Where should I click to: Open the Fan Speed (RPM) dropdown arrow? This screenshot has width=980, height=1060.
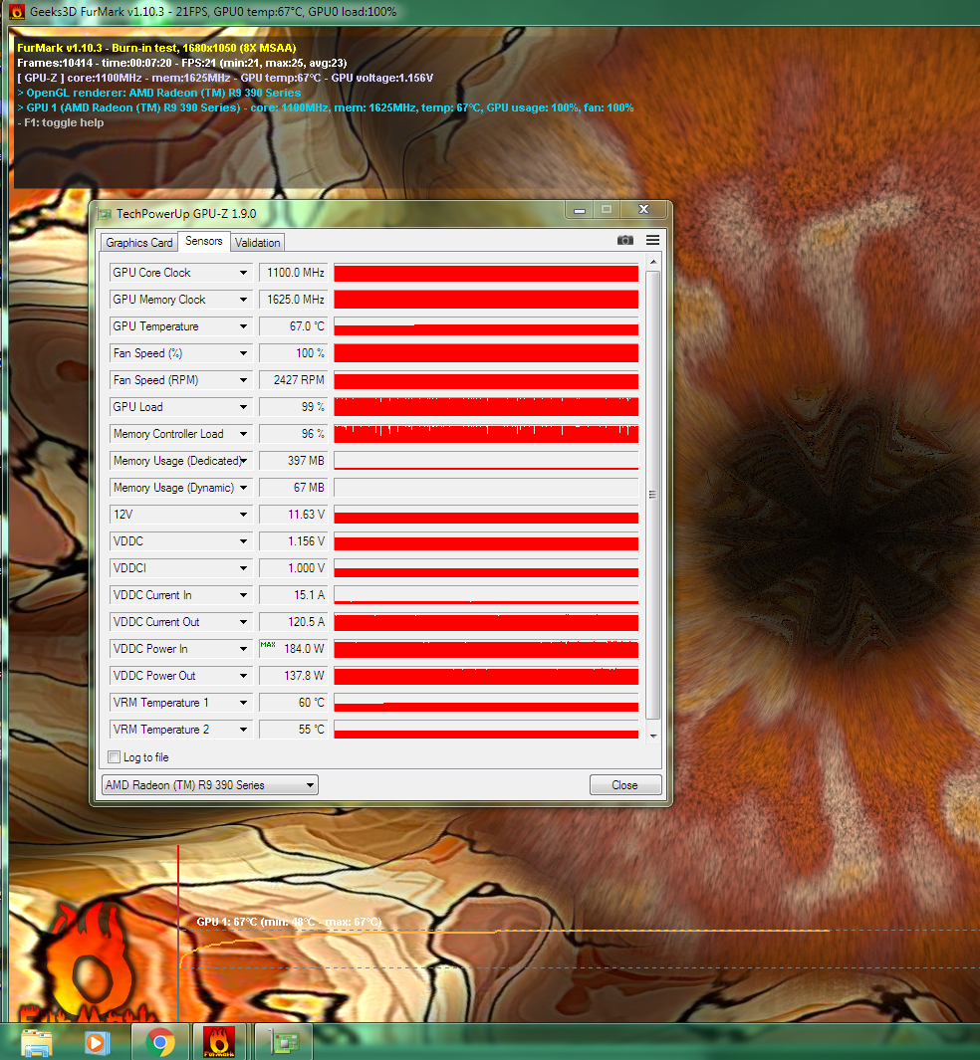coord(243,380)
